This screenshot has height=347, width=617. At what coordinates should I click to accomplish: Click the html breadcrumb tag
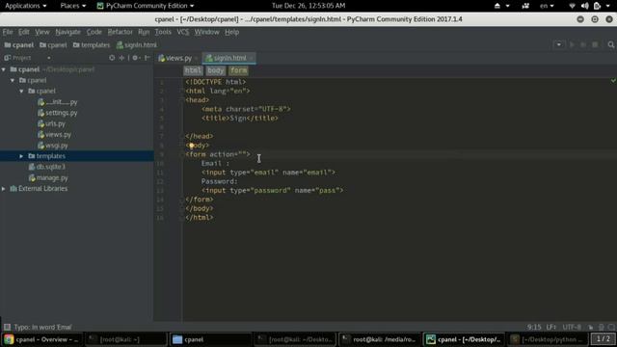(x=193, y=70)
